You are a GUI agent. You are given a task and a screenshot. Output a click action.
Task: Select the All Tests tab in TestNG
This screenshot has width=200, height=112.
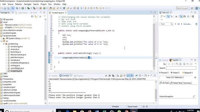pyautogui.click(x=164, y=83)
